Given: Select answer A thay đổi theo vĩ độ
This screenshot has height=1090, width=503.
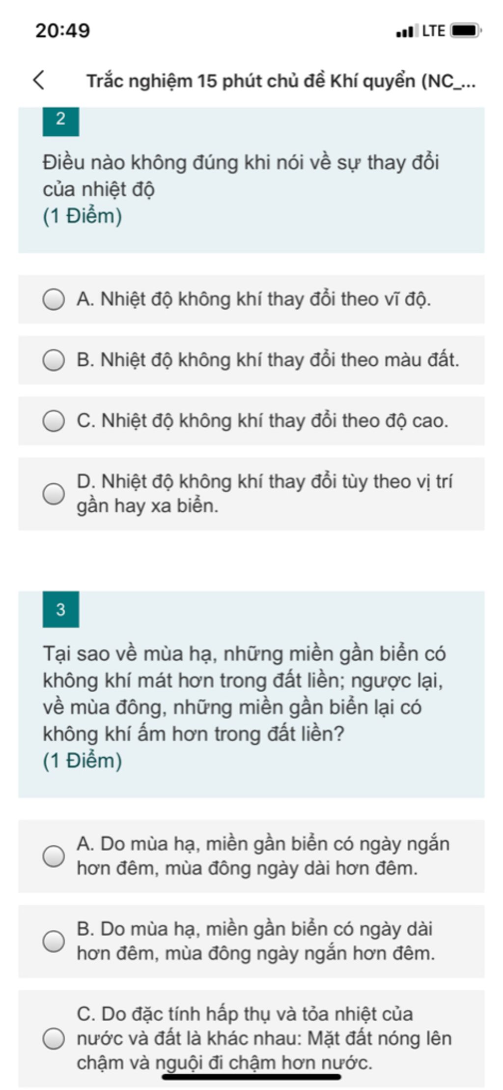Looking at the screenshot, I should click(251, 299).
